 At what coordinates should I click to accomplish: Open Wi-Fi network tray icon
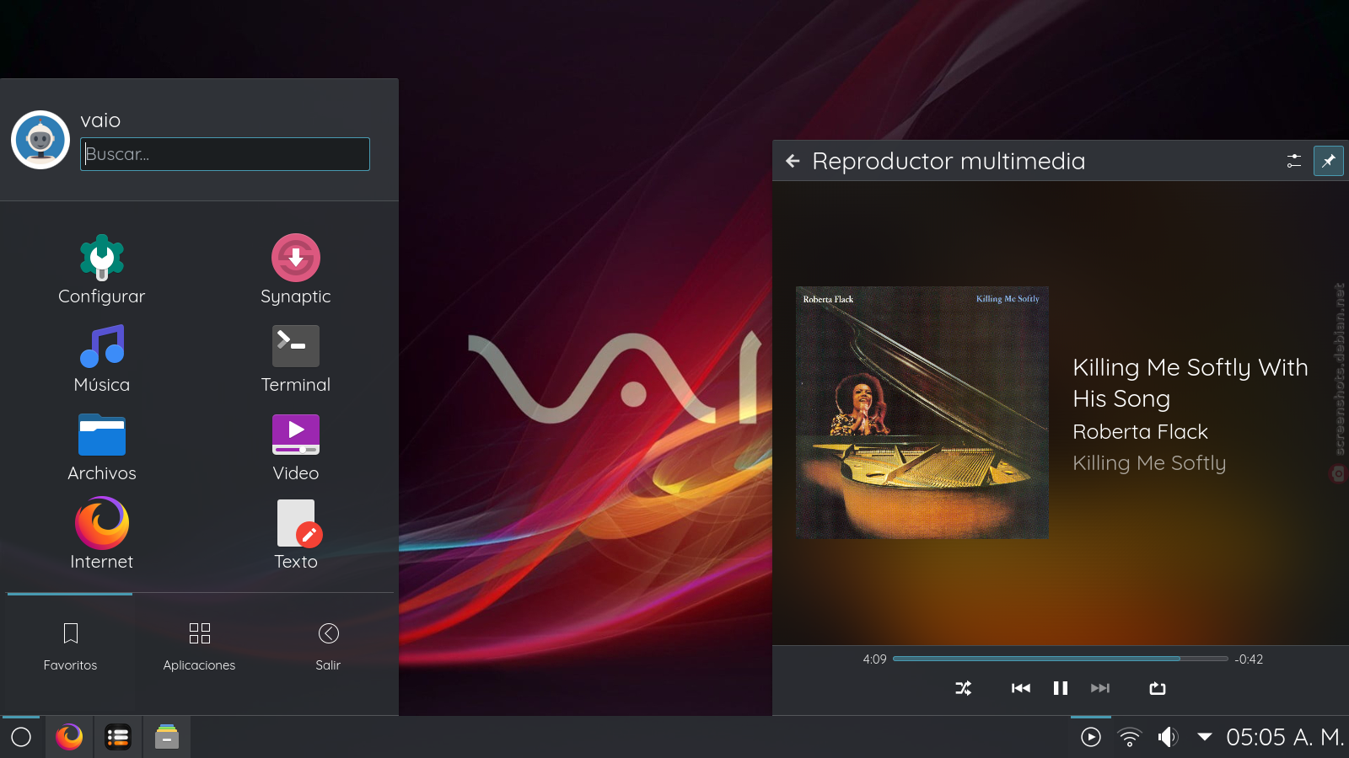tap(1130, 737)
